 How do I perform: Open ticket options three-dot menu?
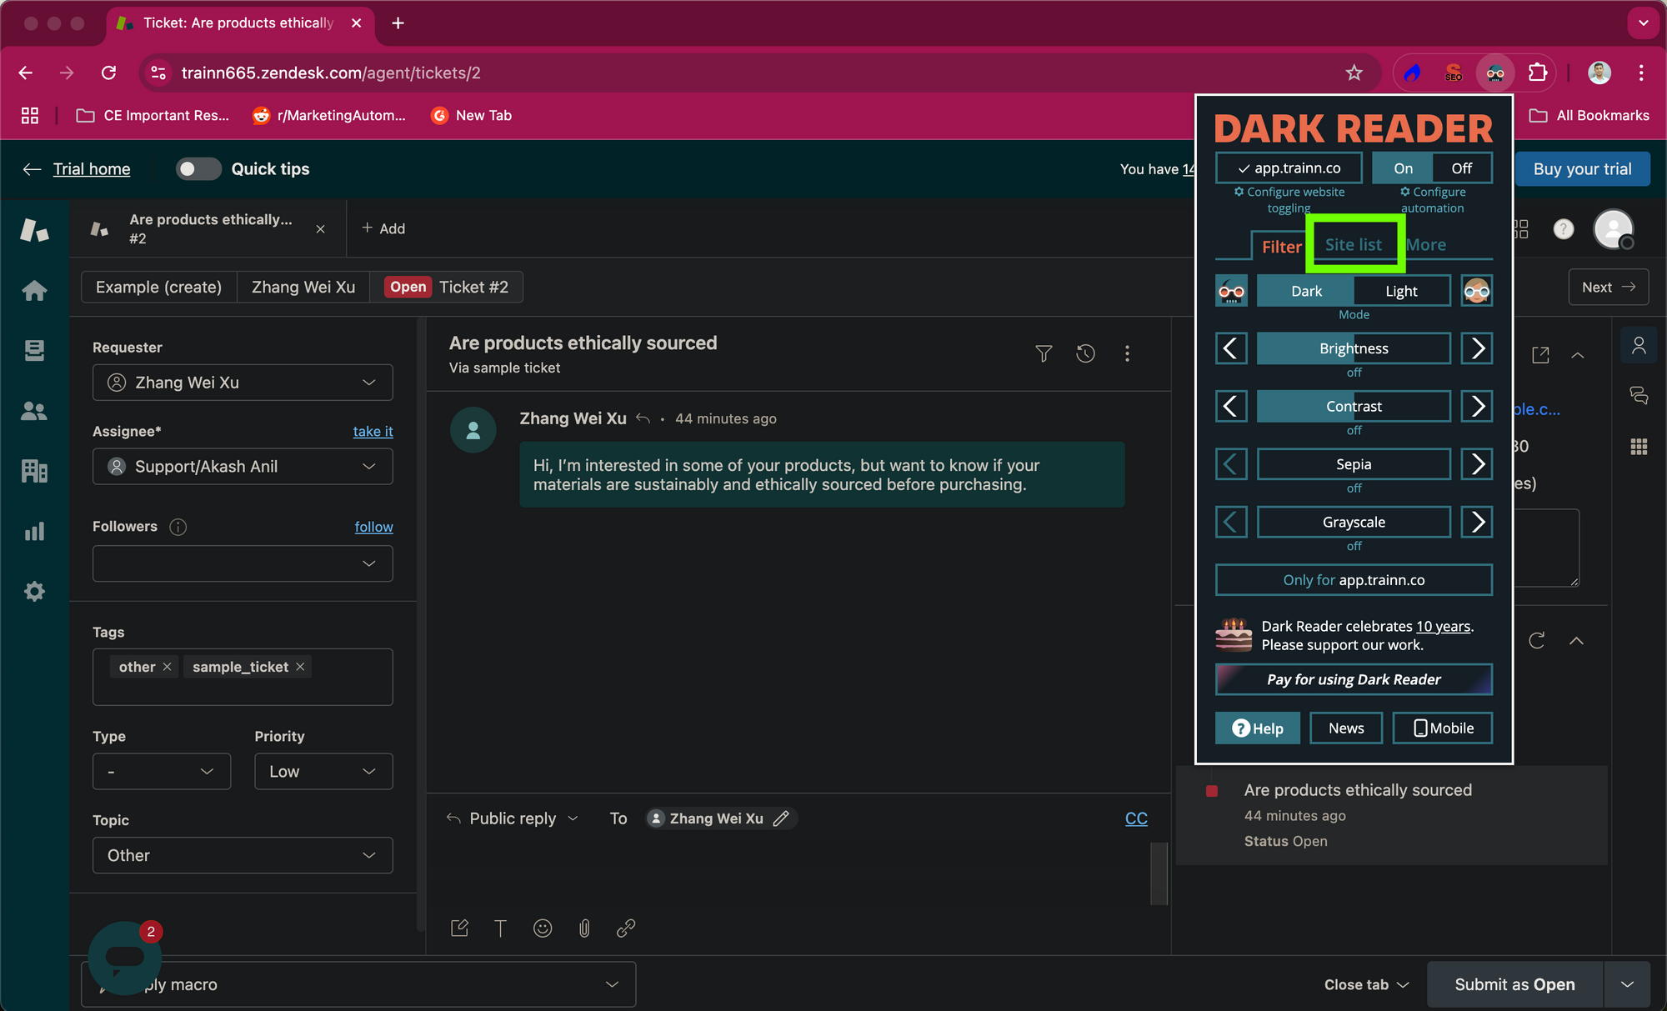pos(1127,353)
